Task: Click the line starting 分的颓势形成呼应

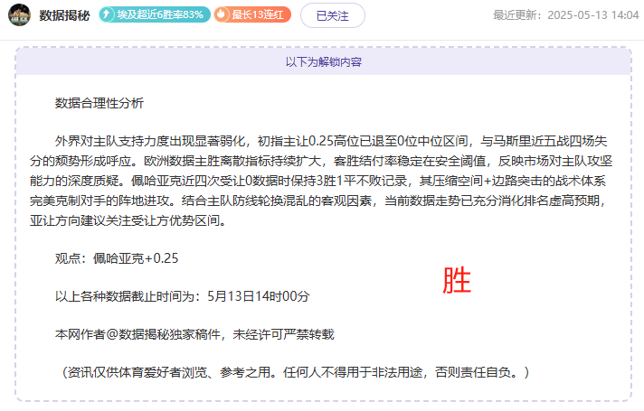Action: pos(321,161)
